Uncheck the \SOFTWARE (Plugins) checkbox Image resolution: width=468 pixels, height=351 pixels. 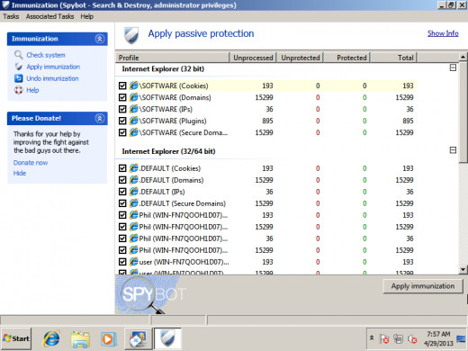[122, 121]
